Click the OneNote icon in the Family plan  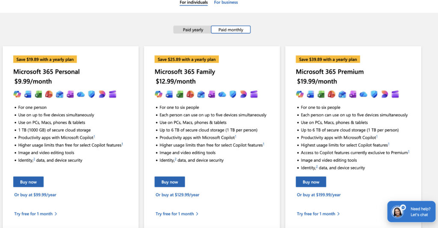[x=211, y=94]
